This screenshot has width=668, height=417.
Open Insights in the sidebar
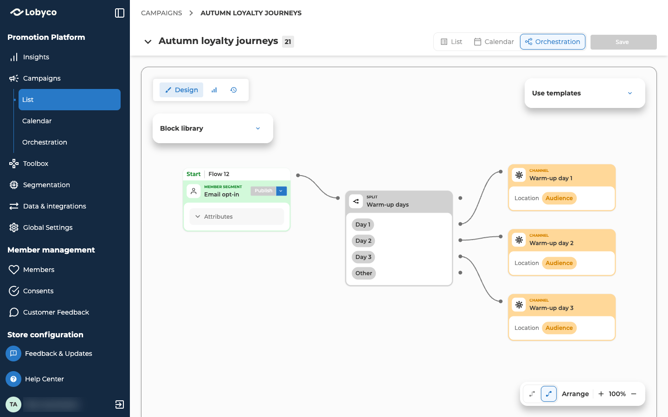29,57
